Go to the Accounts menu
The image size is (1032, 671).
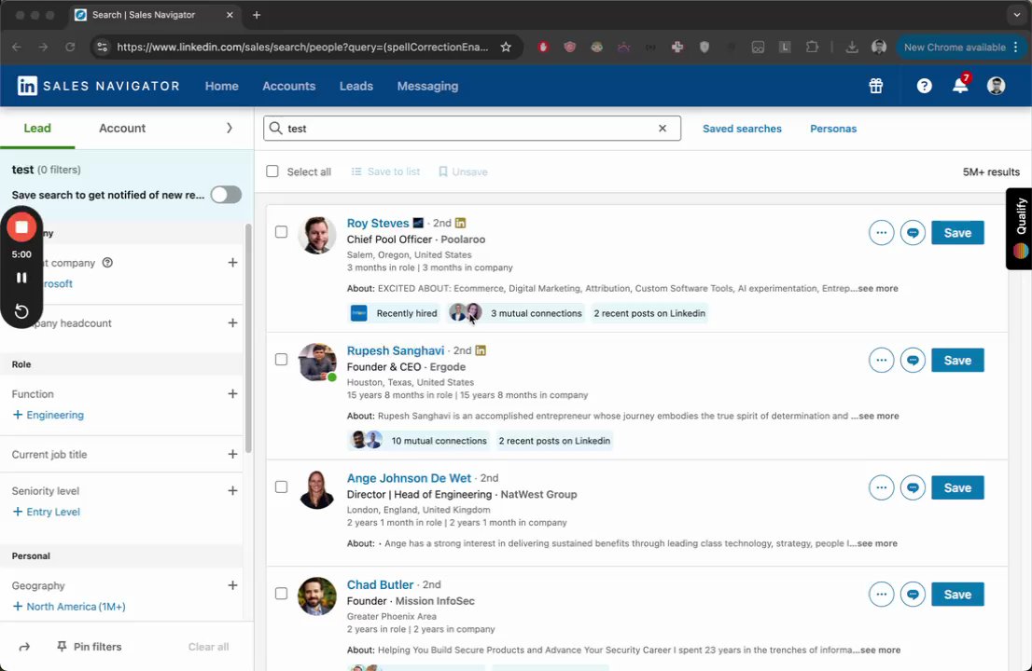[289, 86]
